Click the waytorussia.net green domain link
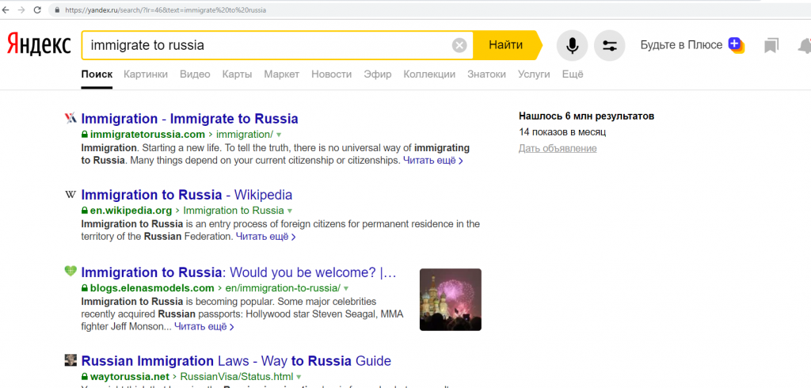 [x=130, y=376]
